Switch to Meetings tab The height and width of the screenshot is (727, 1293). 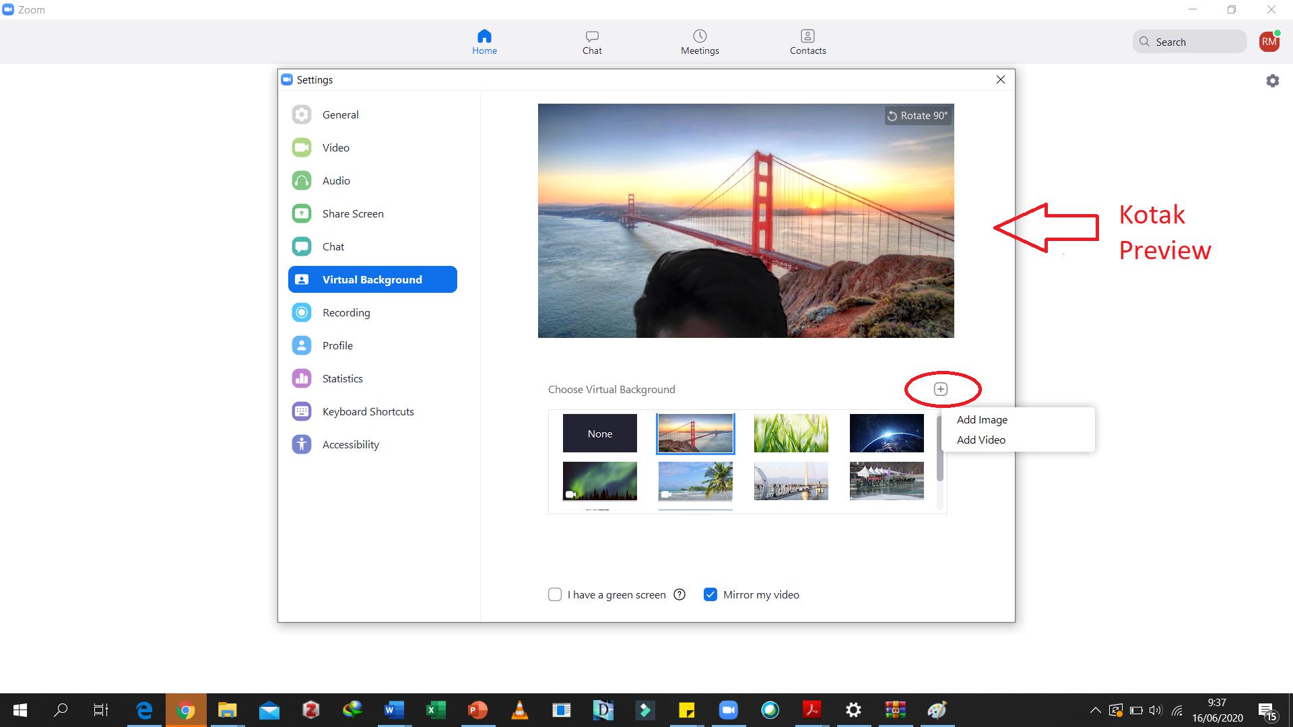700,42
